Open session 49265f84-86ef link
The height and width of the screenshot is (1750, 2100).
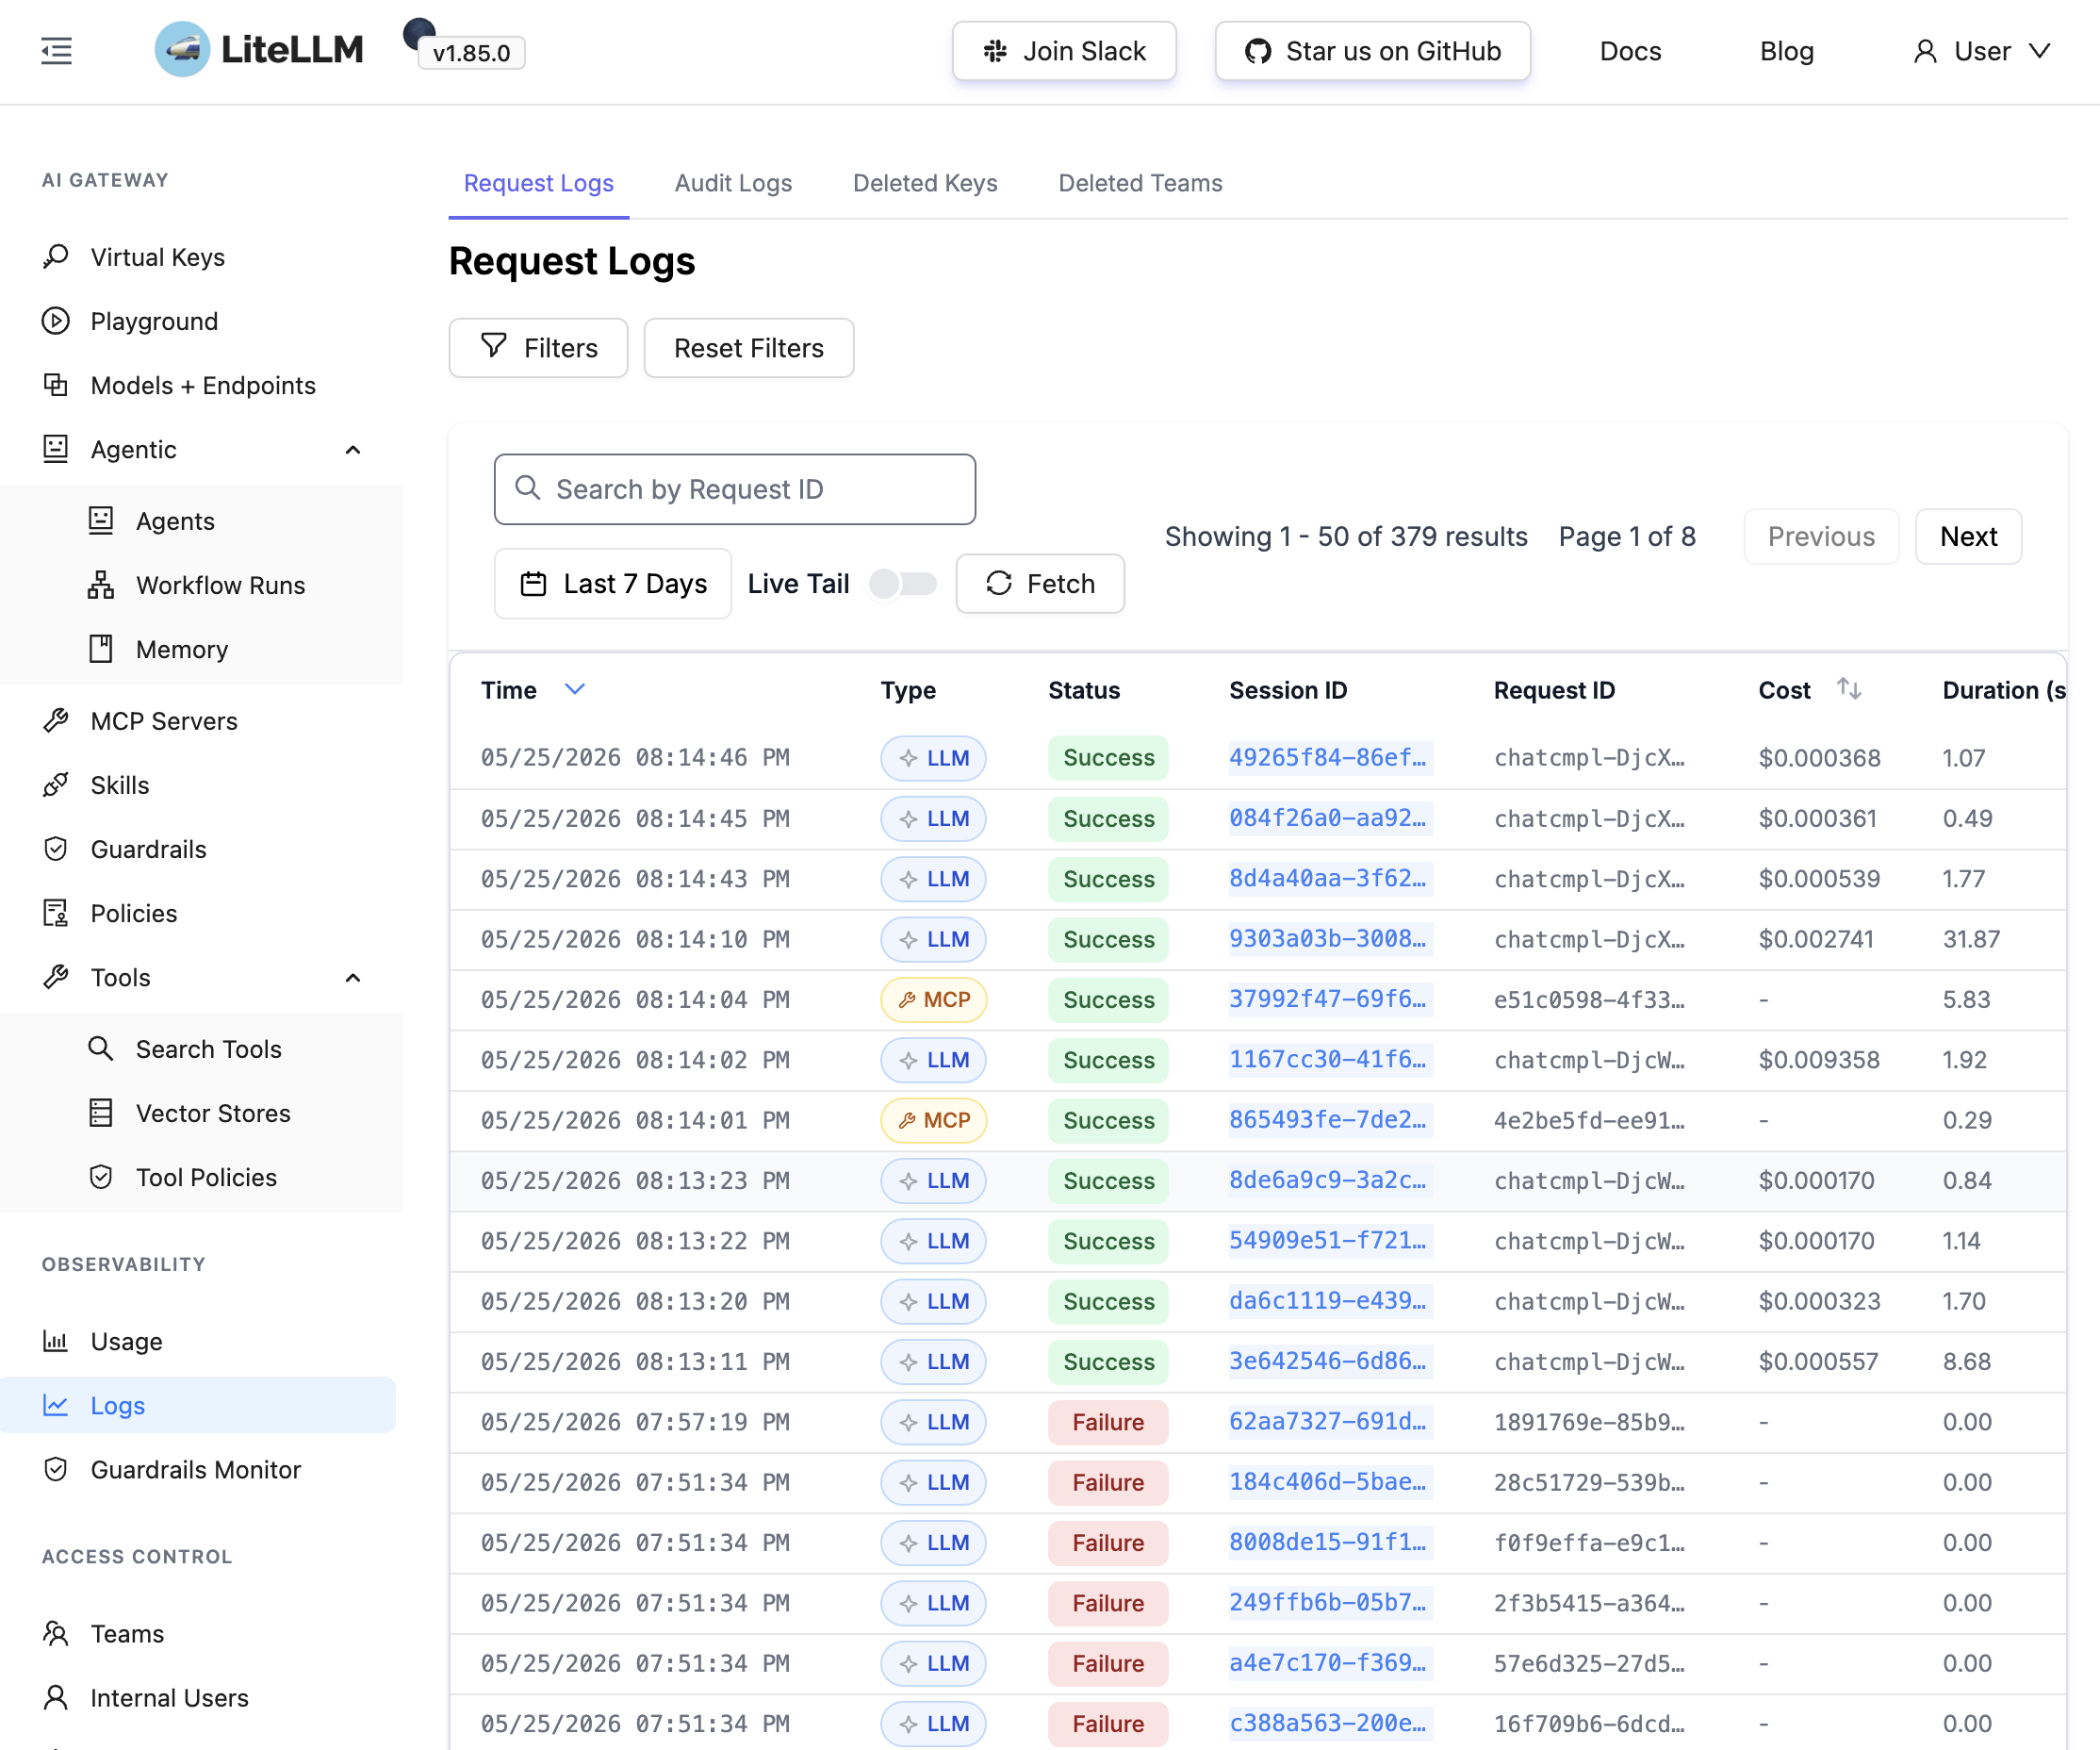(x=1328, y=757)
